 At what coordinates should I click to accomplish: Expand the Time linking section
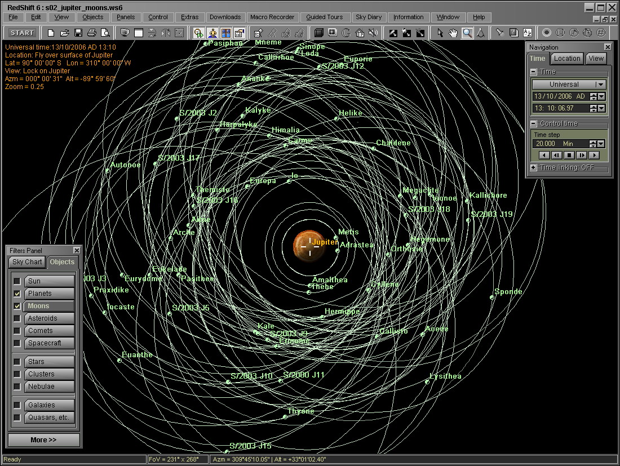(534, 168)
